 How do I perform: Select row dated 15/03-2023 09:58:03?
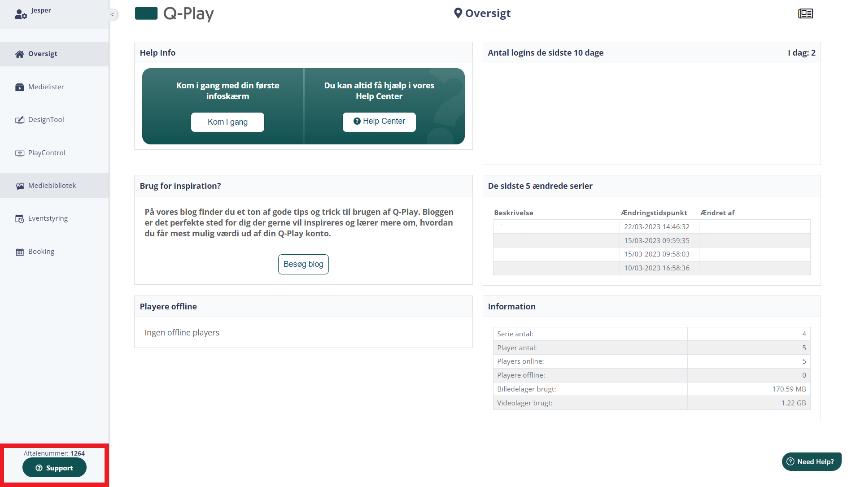651,254
